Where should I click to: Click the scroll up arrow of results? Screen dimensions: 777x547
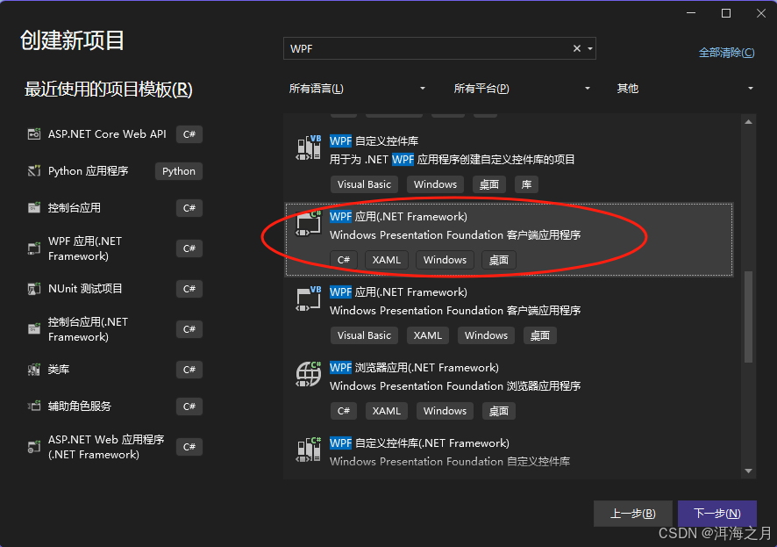(749, 122)
